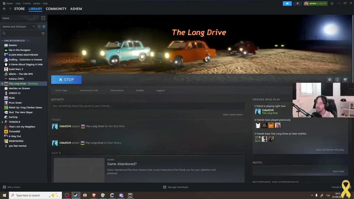Image resolution: width=354 pixels, height=199 pixels.
Task: Open the game info icon
Action: coord(337,80)
